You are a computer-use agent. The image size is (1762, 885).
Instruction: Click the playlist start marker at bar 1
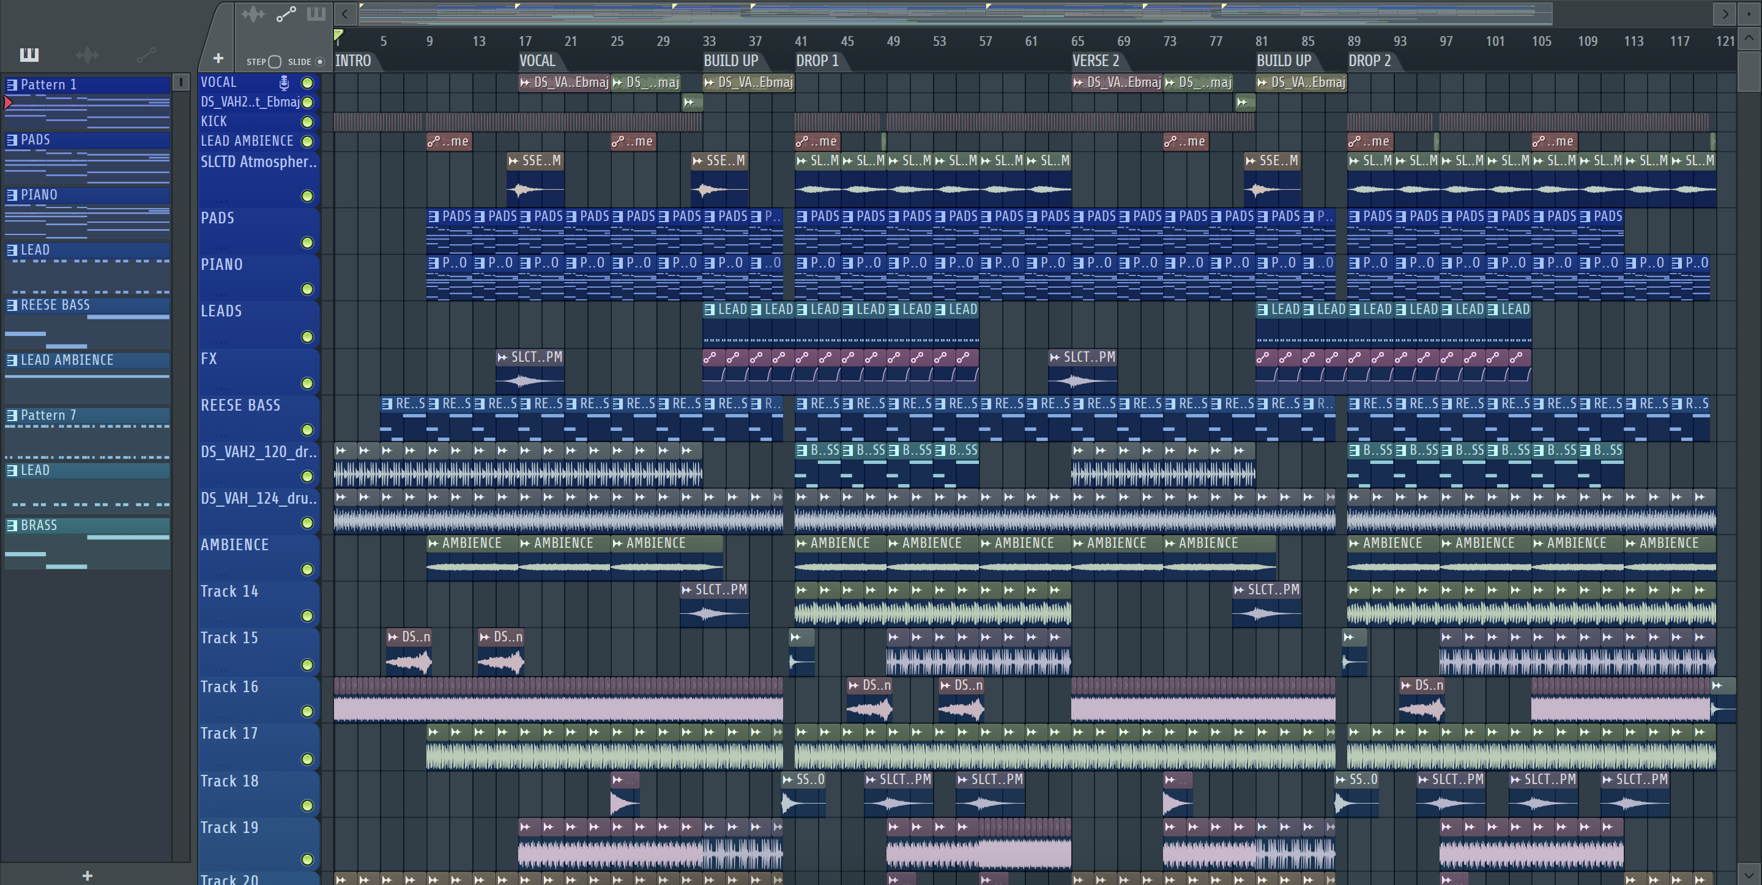click(338, 34)
